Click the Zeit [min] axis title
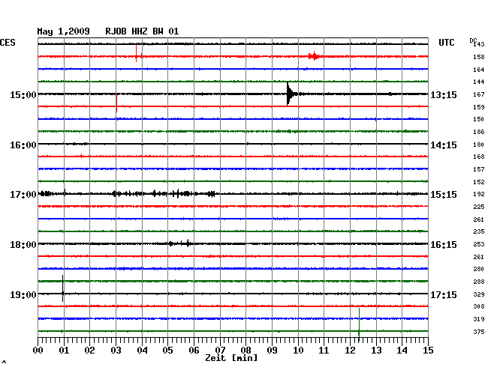This screenshot has height=370, width=488. (231, 358)
